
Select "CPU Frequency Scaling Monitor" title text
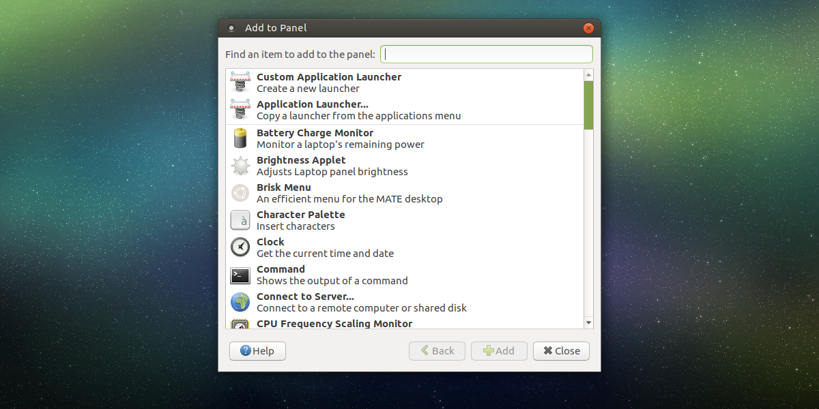(x=334, y=324)
